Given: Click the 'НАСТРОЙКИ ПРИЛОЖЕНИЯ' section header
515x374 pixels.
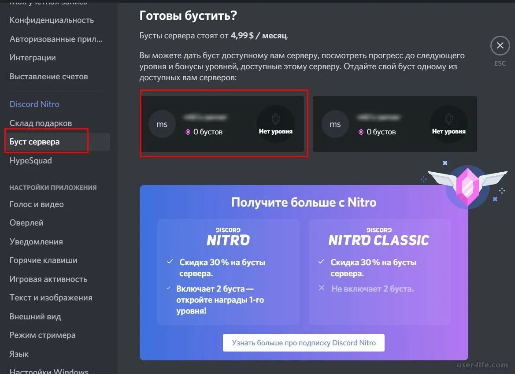Looking at the screenshot, I should pyautogui.click(x=53, y=188).
